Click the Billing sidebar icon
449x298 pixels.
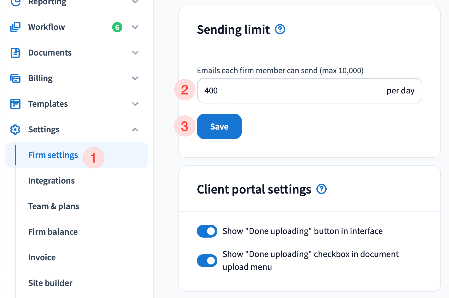tap(15, 78)
